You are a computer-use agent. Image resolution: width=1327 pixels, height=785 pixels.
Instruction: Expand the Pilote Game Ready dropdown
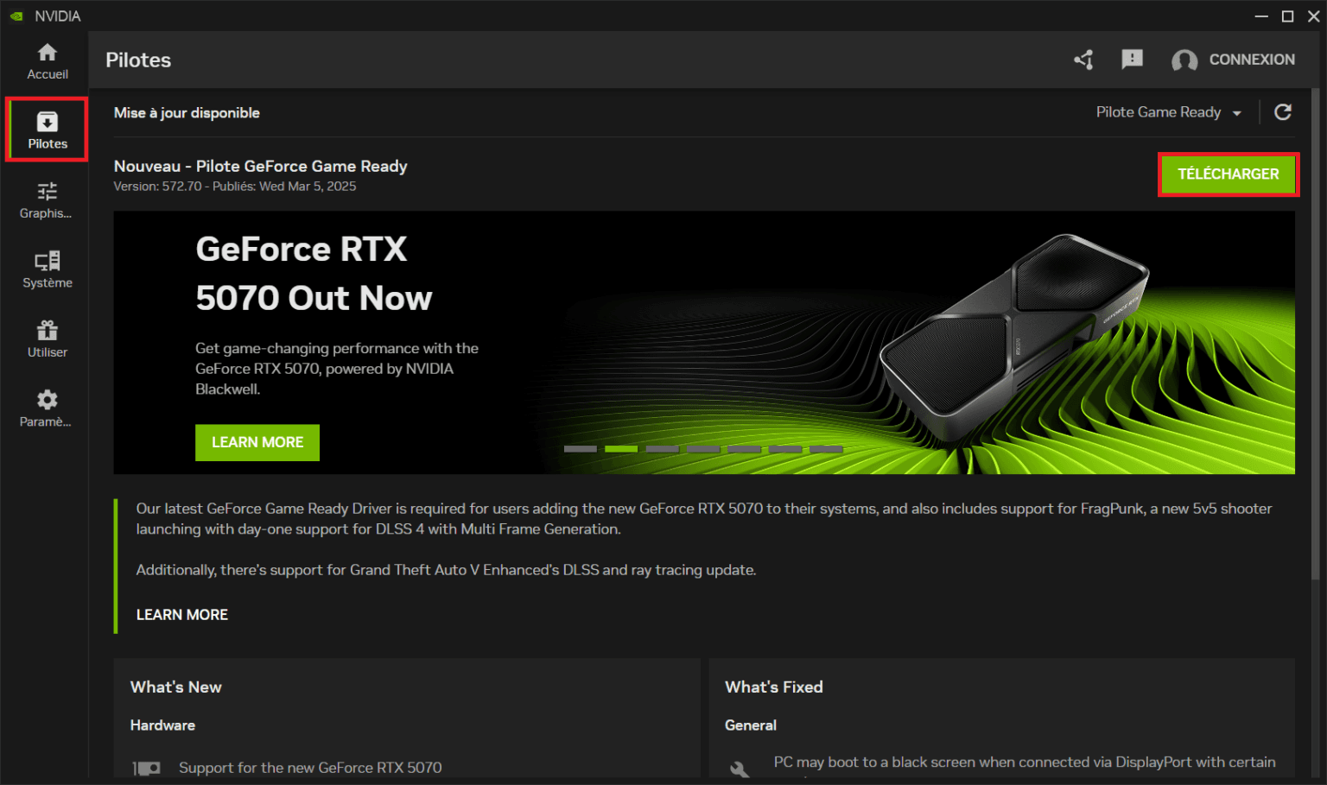(1168, 112)
